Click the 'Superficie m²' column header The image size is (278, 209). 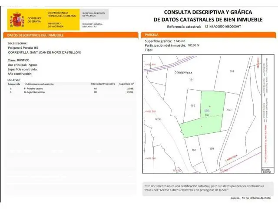tap(126, 84)
